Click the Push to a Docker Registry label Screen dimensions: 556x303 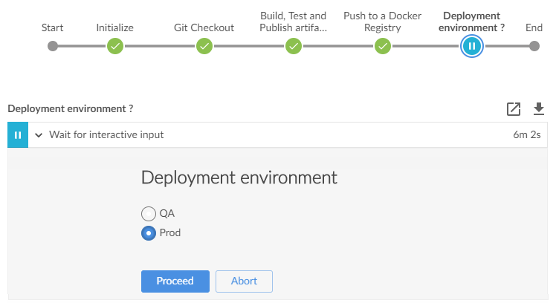[383, 22]
